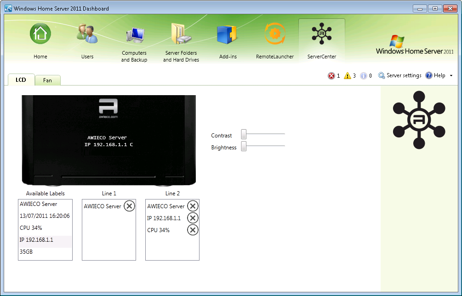Remove AWIECO Server from Line 1
This screenshot has width=462, height=296.
point(129,206)
